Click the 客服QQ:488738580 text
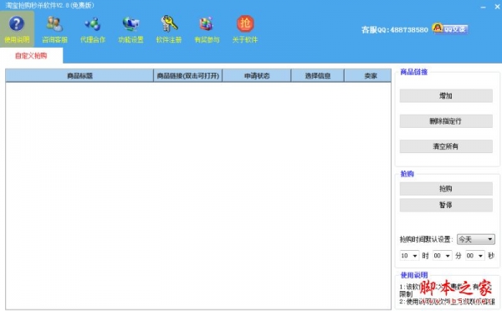 [395, 30]
